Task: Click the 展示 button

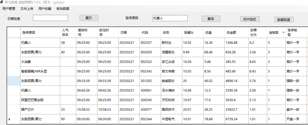Action: point(89,18)
